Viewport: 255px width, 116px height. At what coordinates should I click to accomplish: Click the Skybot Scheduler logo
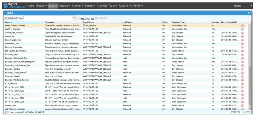tap(14, 6)
